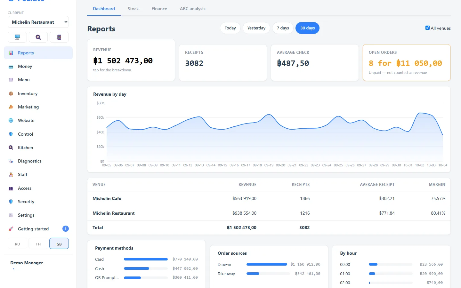The width and height of the screenshot is (461, 288).
Task: Click the magnifier search icon button
Action: coord(38,37)
